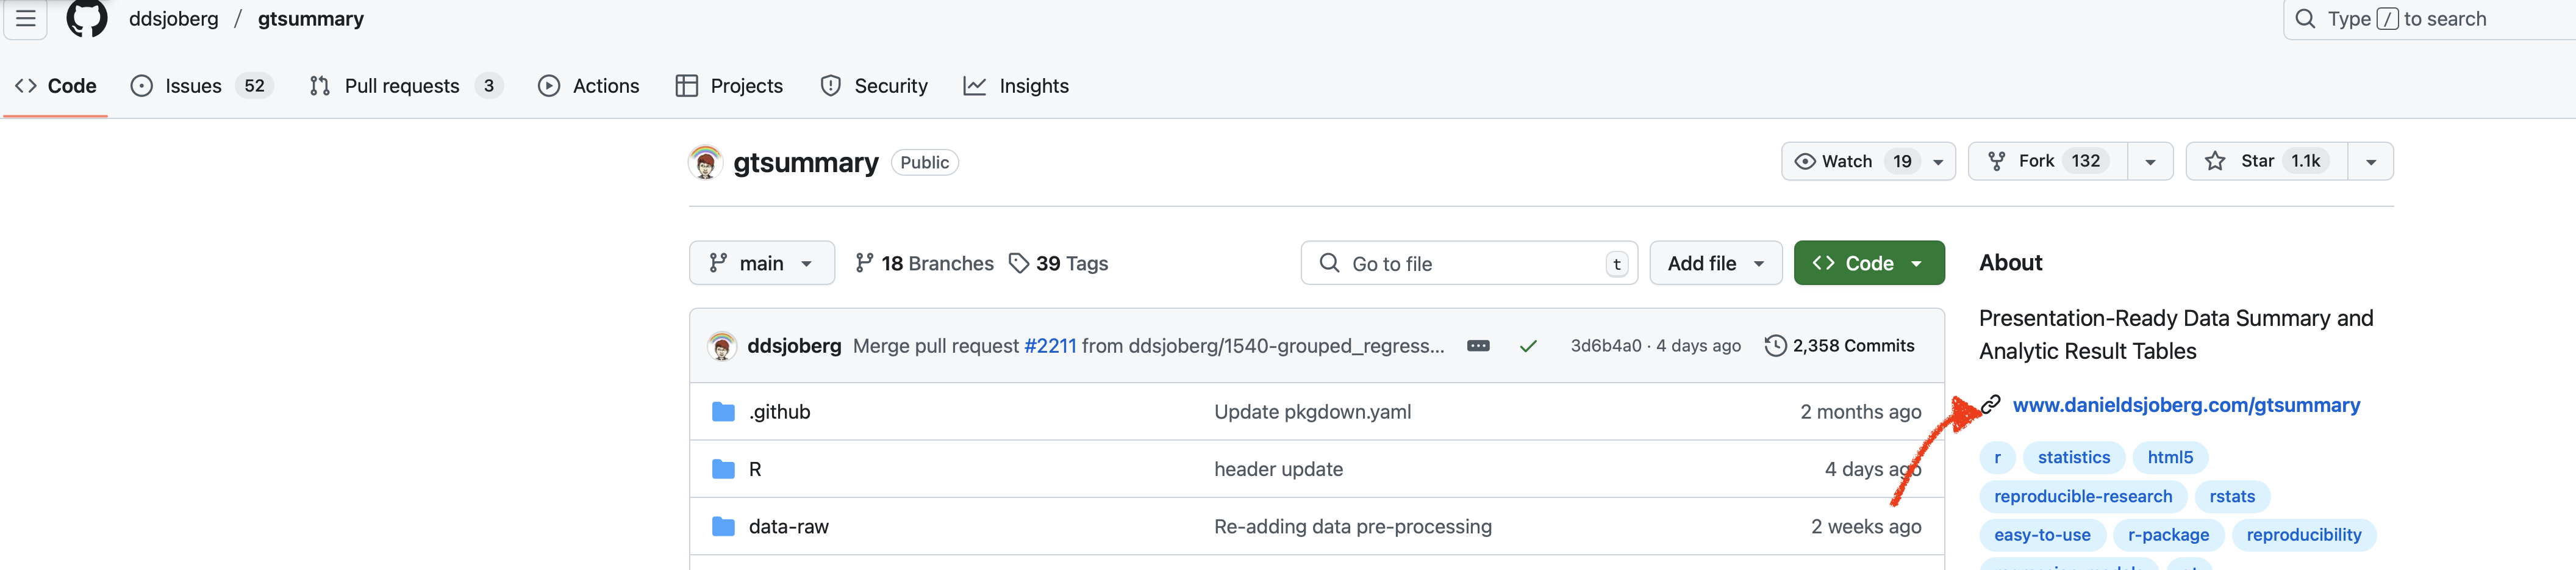Screen dimensions: 2576x570
Task: Visit www.danieldsjoberg.com/gtsummary website link
Action: pyautogui.click(x=2186, y=405)
